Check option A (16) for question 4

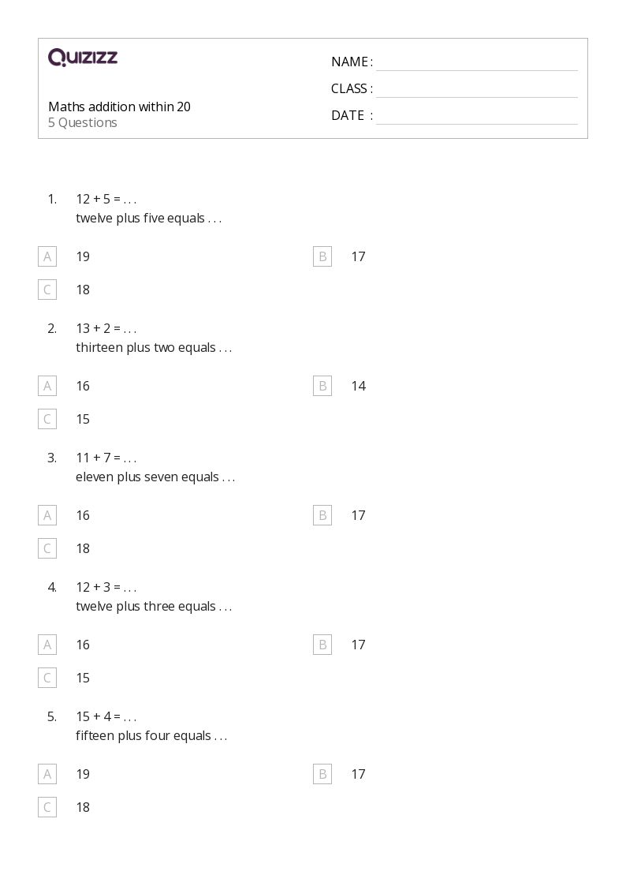pos(47,645)
